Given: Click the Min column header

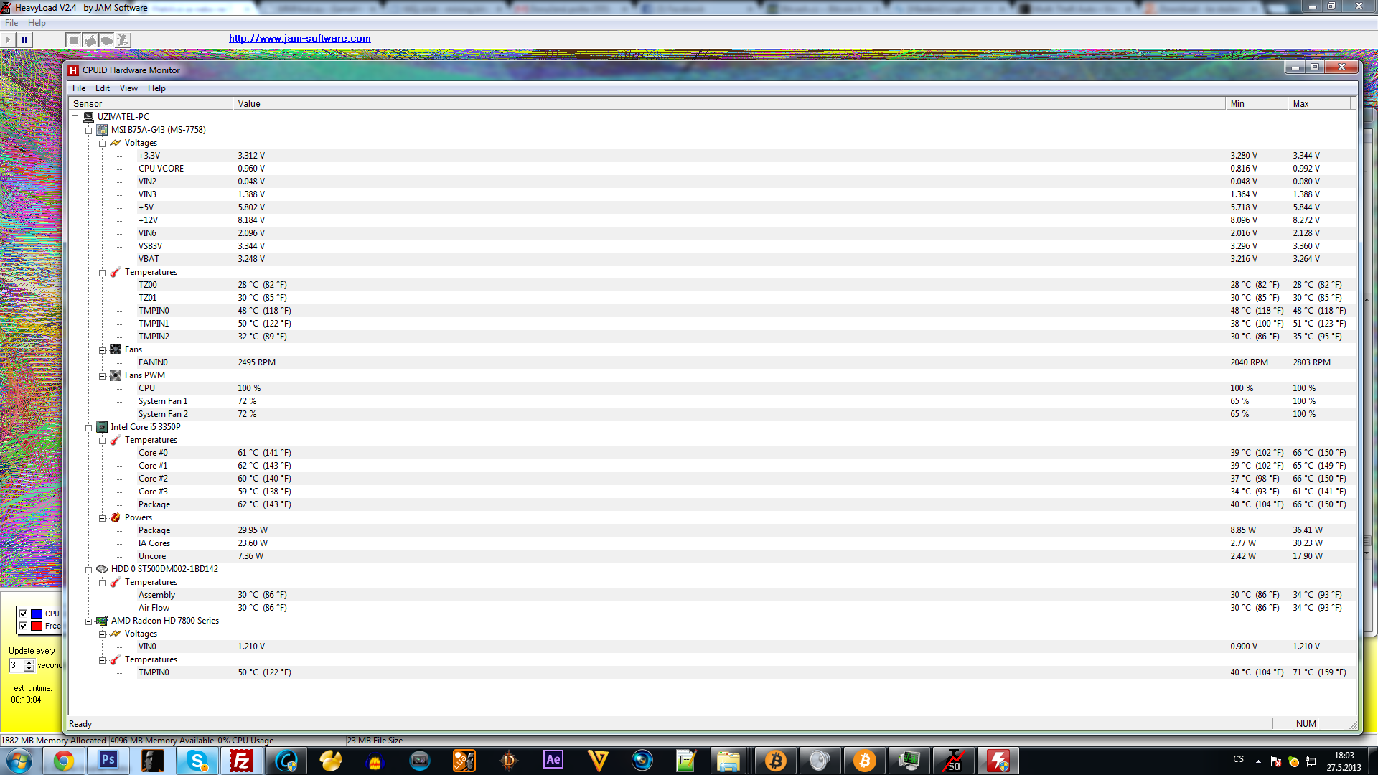Looking at the screenshot, I should click(x=1256, y=104).
